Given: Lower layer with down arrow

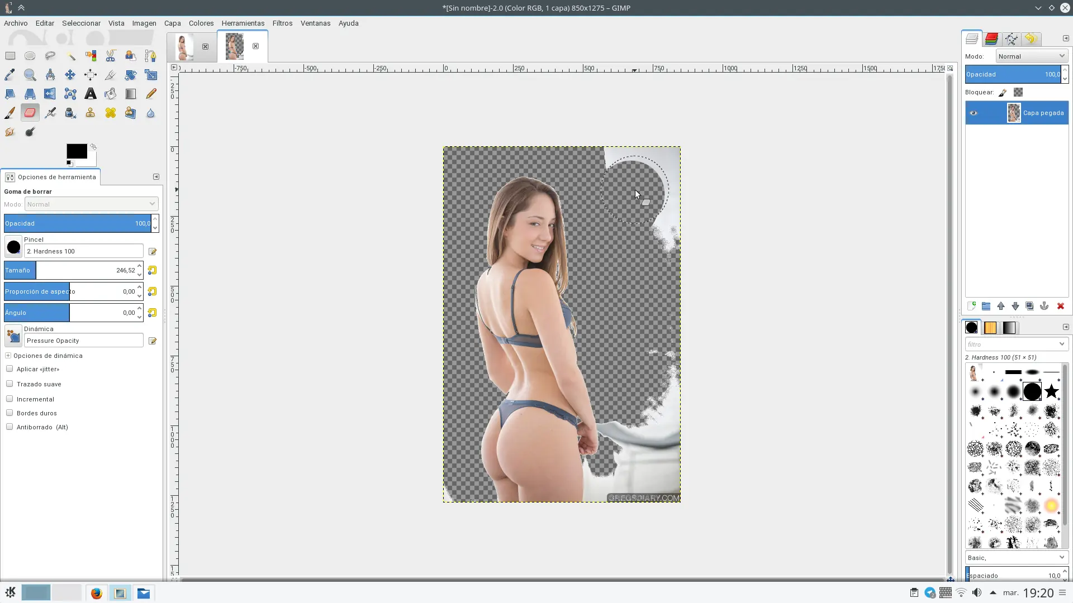Looking at the screenshot, I should [1015, 306].
